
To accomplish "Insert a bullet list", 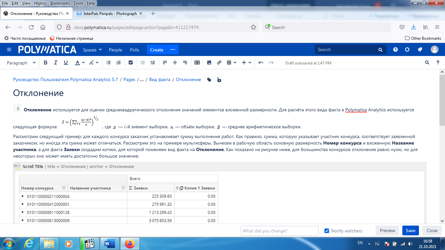I will point(108,63).
